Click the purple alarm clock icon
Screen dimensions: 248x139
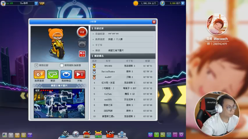click(x=150, y=135)
